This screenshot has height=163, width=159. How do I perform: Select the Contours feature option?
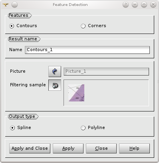(x=23, y=26)
